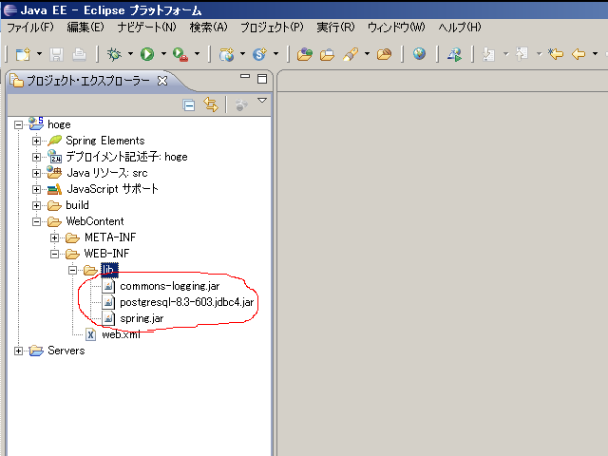The height and width of the screenshot is (456, 608).
Task: Open the Search dropdown arrow
Action: [367, 54]
